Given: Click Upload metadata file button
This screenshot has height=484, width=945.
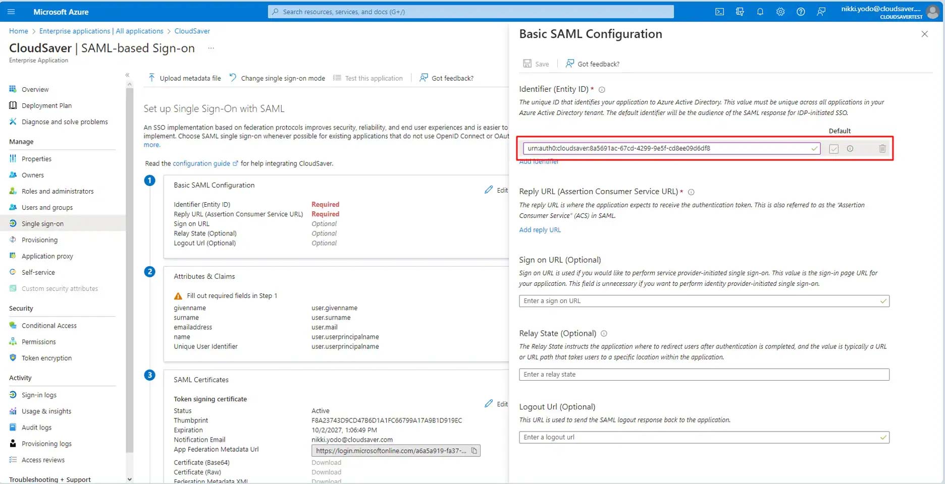Looking at the screenshot, I should [184, 78].
